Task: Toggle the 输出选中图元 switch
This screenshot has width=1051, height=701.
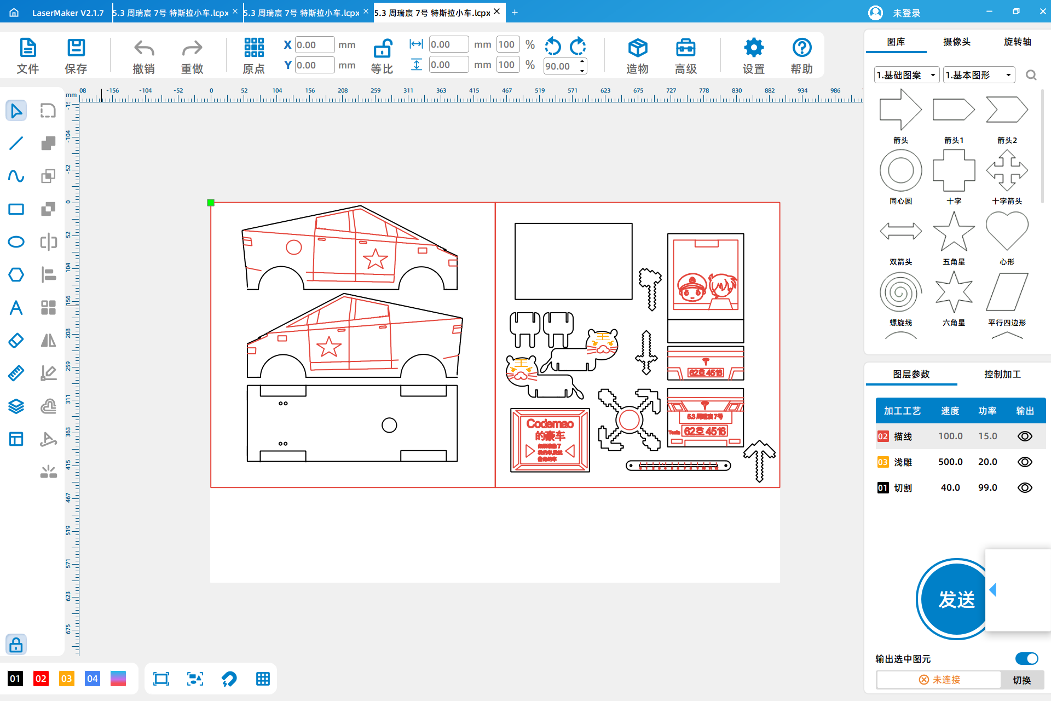Action: tap(1026, 658)
